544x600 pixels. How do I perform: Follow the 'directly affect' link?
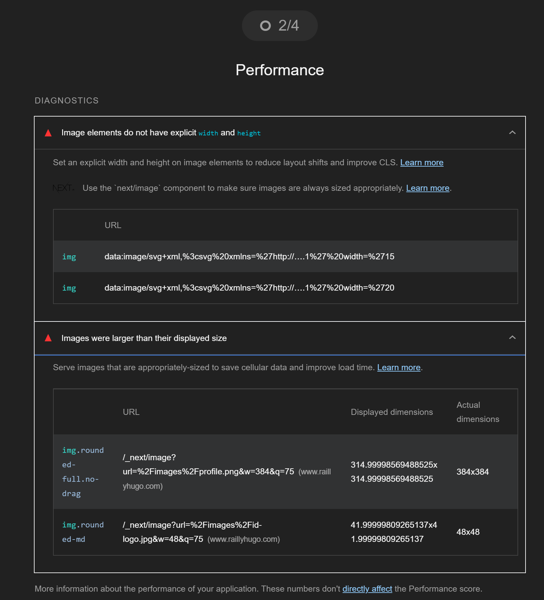pyautogui.click(x=367, y=589)
